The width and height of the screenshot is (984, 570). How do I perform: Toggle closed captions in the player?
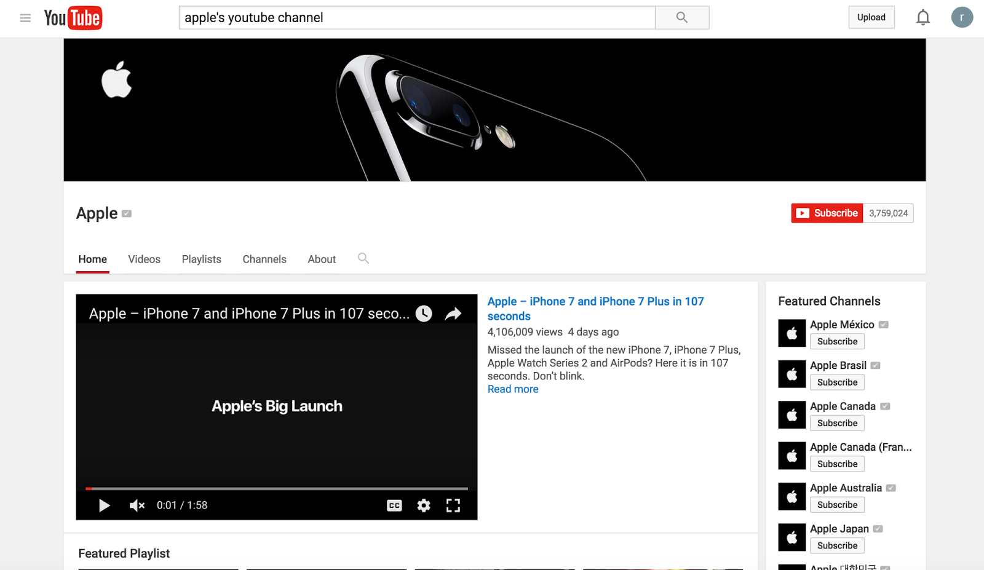pos(394,505)
